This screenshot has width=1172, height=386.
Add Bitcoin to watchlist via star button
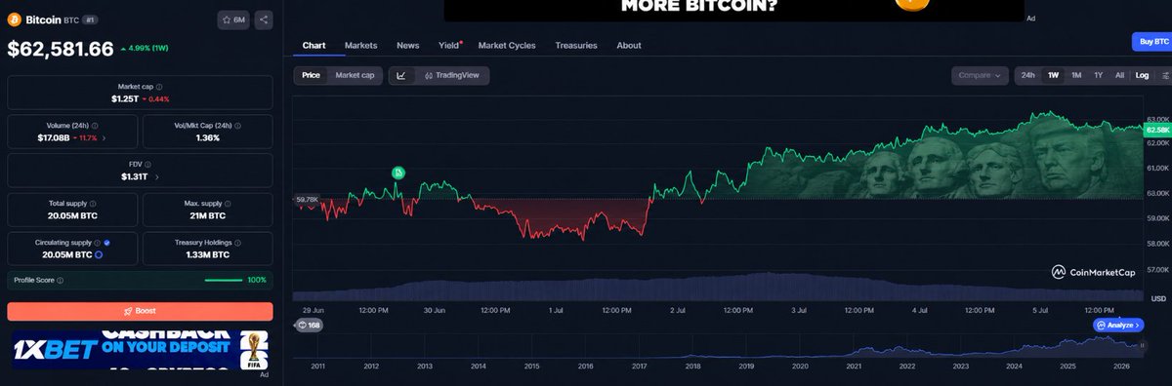(234, 19)
